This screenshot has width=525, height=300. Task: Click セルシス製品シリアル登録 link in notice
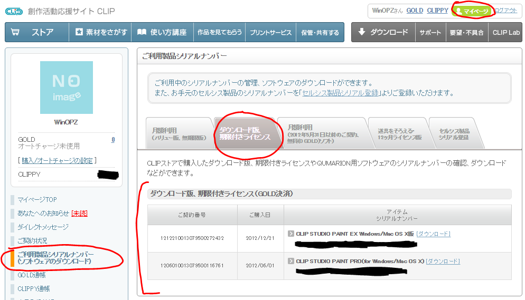point(340,93)
